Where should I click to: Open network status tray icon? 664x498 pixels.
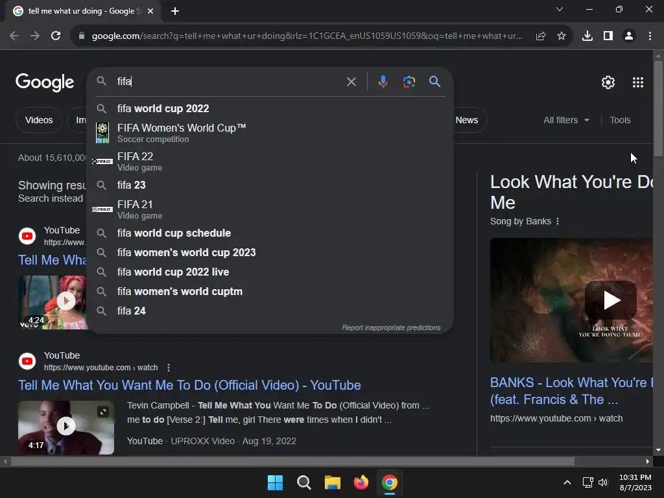click(x=587, y=482)
